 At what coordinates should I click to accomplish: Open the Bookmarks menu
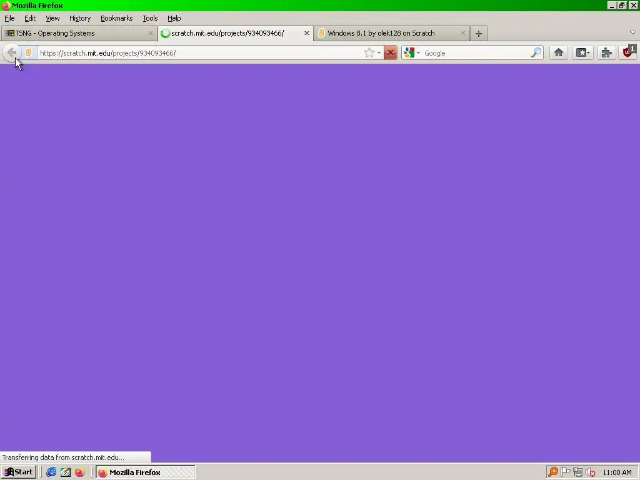[x=117, y=18]
